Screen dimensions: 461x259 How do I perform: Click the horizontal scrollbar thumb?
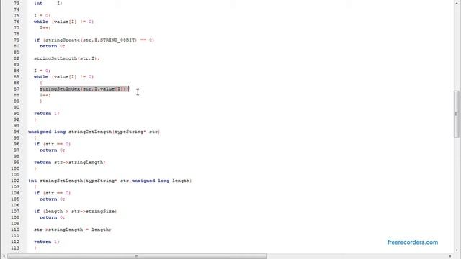pyautogui.click(x=137, y=256)
